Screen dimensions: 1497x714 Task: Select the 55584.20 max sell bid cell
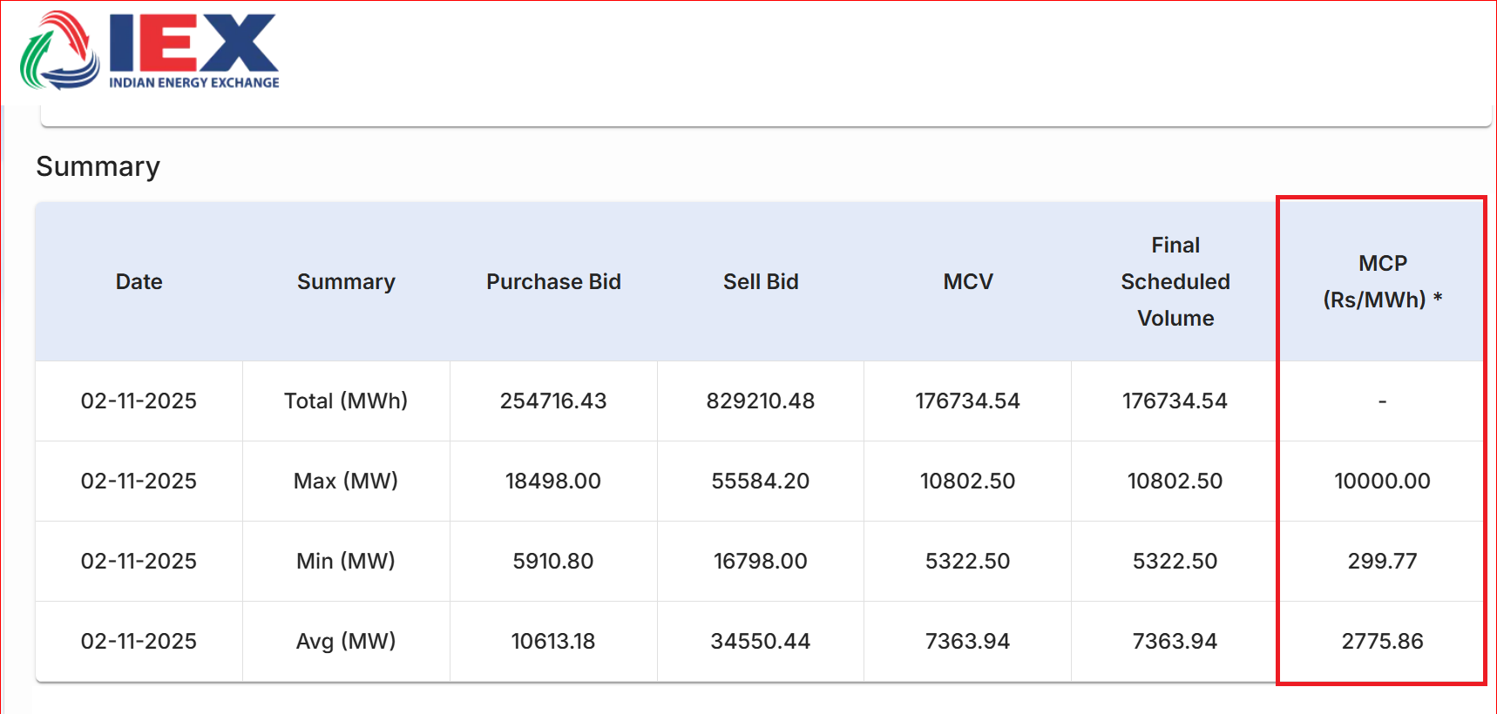click(761, 481)
